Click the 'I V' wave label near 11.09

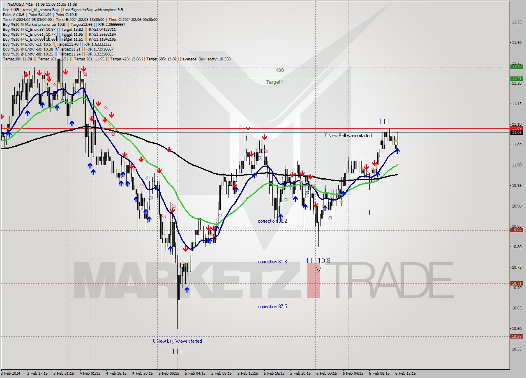pyautogui.click(x=246, y=129)
